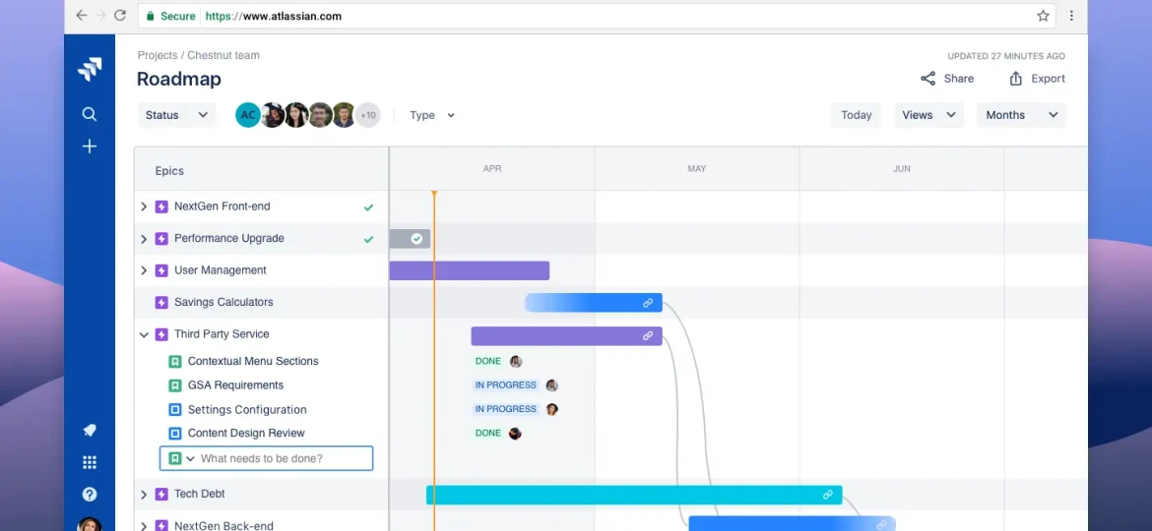1152x531 pixels.
Task: Expand the User Management epic
Action: click(x=144, y=270)
